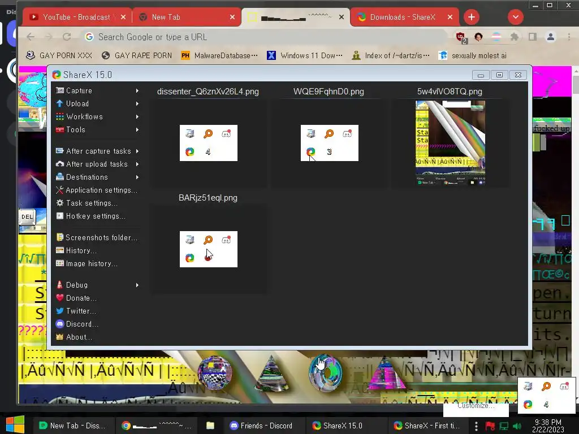Select 5w4vlVO8TQ.png thumbnail
Image resolution: width=579 pixels, height=434 pixels.
tap(450, 143)
